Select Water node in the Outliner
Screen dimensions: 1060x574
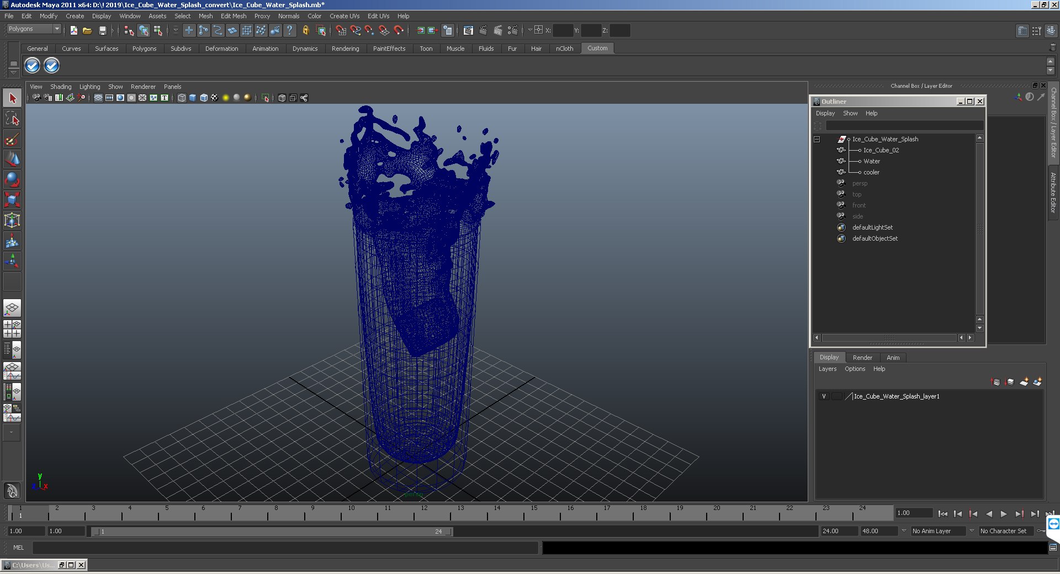(x=872, y=161)
